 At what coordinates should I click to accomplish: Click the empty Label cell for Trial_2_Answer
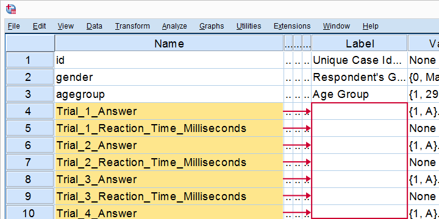coord(360,145)
